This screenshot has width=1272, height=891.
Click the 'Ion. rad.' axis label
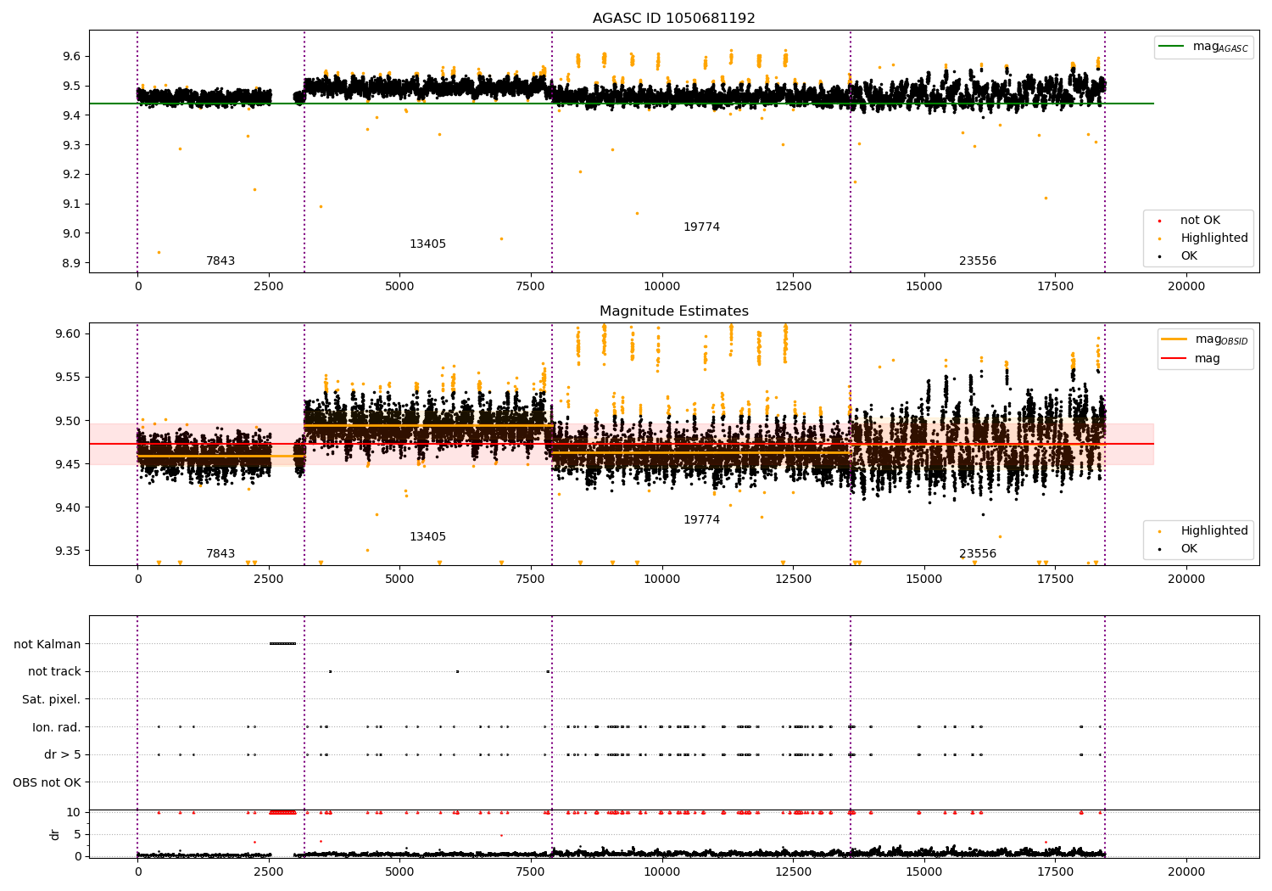[57, 727]
